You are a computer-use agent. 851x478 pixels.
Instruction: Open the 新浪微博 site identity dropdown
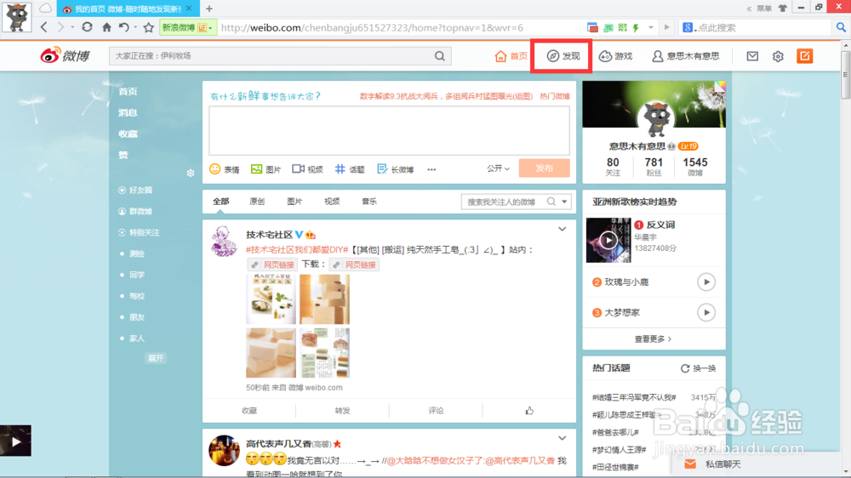(x=186, y=28)
